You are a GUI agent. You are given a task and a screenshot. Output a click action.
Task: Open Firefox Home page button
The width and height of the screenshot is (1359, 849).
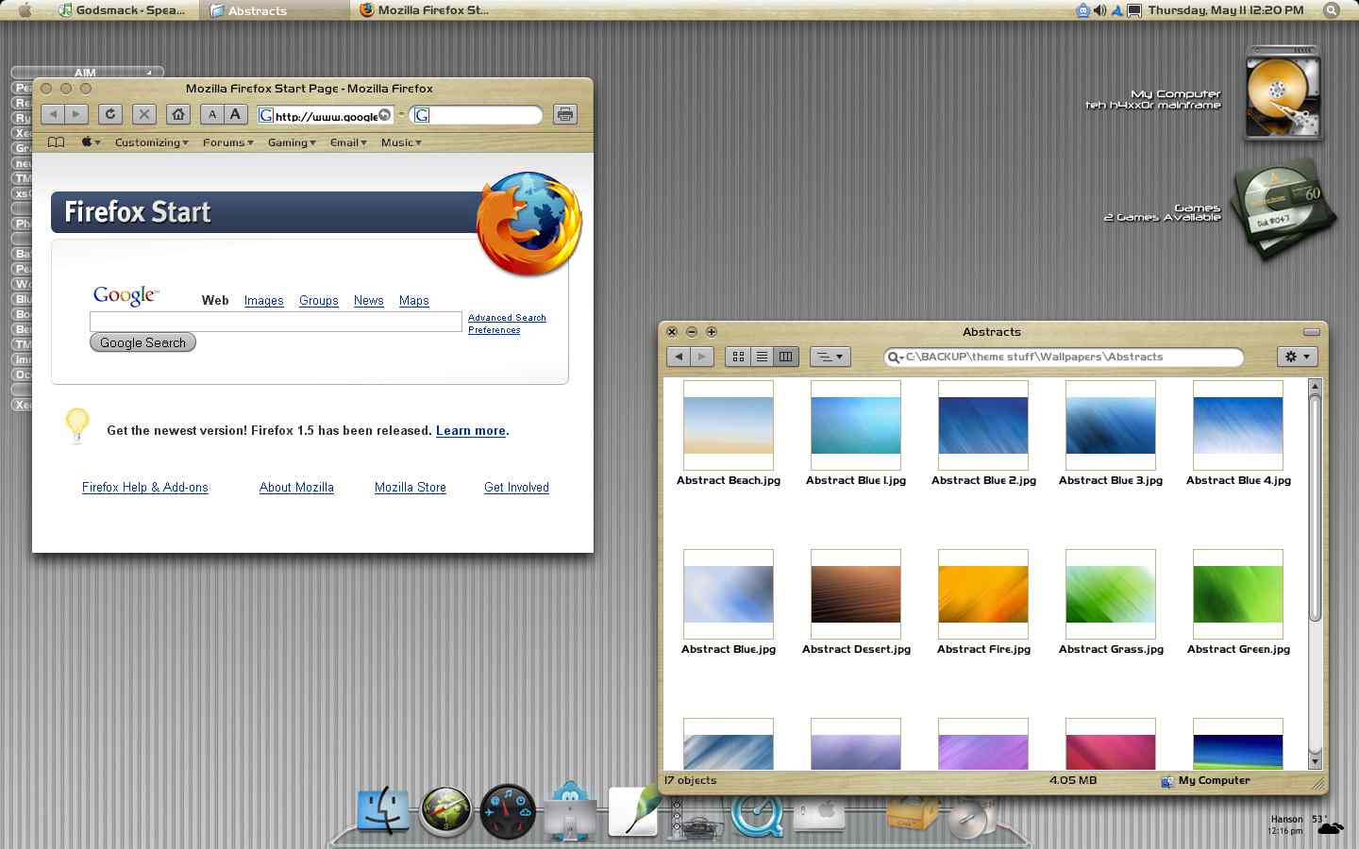[178, 114]
